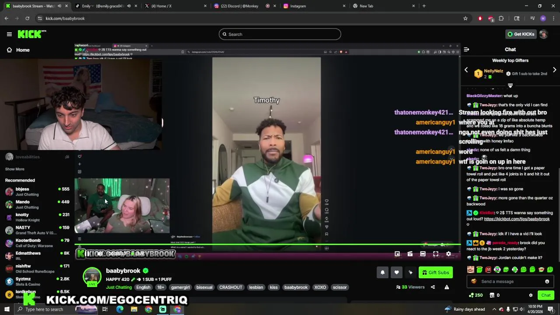Click the sparkle boost icon
The height and width of the screenshot is (315, 560).
coord(410,273)
